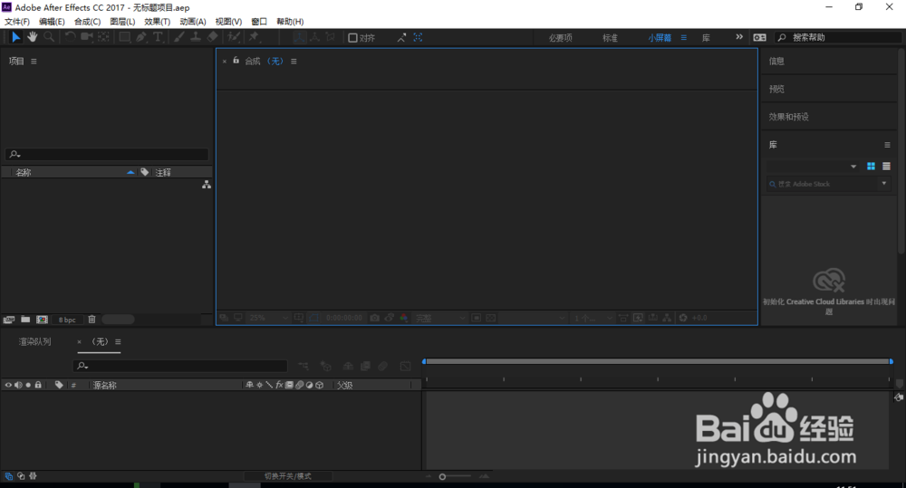This screenshot has height=488, width=906.
Task: Toggle transparency grid in viewer
Action: 490,318
